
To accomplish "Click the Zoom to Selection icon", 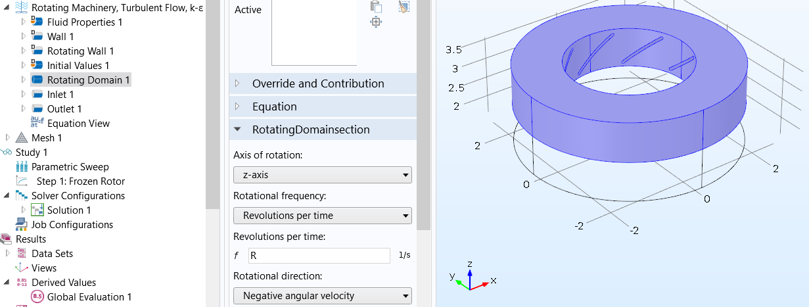I will click(x=376, y=22).
